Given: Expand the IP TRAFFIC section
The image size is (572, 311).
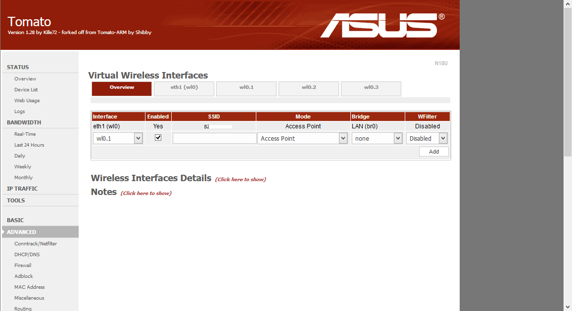Looking at the screenshot, I should click(x=22, y=189).
